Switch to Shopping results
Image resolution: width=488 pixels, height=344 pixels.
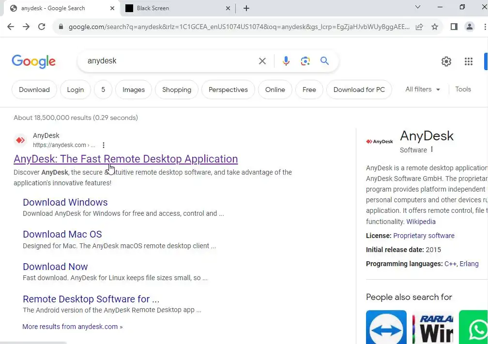point(176,90)
